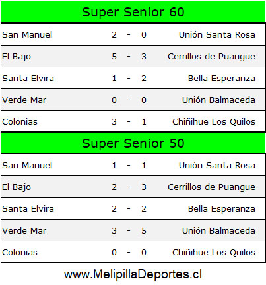Viewport: 266px width, 285px height.
Task: Click Cerrillos de Puangue in Super Senior 60
Action: pos(211,57)
